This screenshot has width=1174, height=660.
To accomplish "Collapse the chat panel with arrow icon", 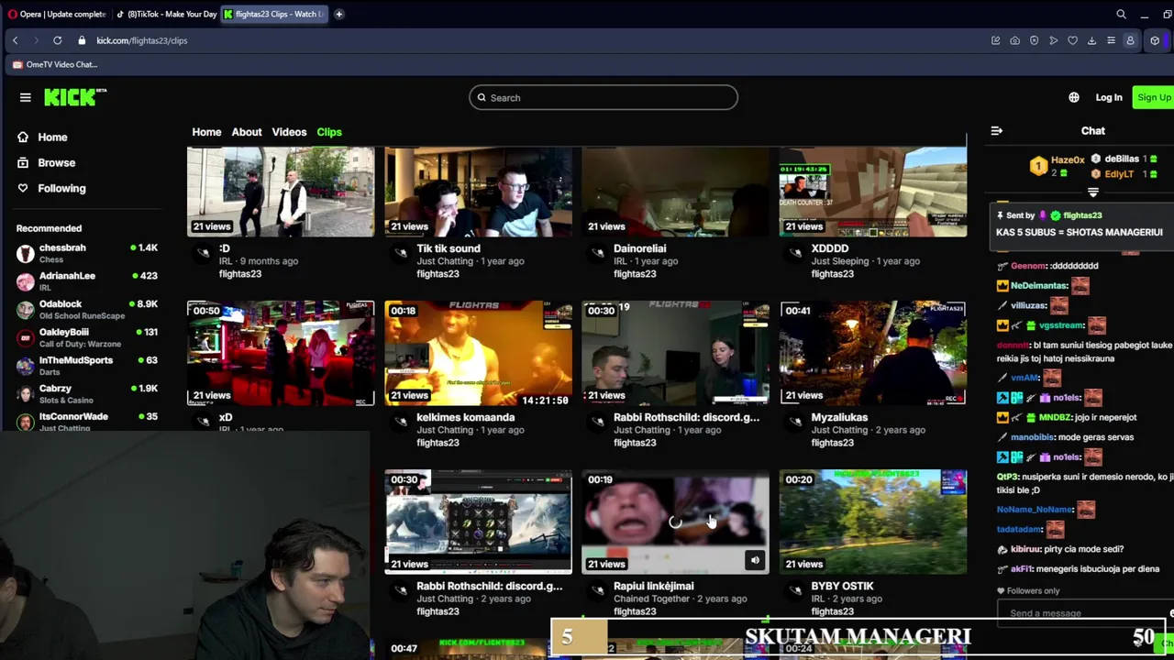I will (996, 131).
